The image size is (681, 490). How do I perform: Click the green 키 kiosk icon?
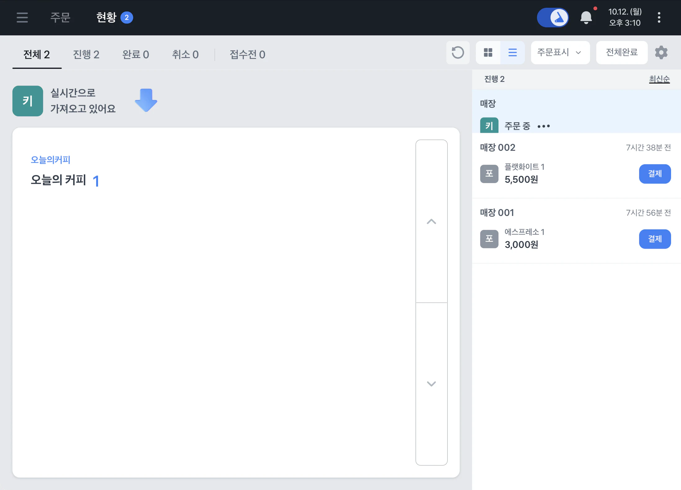click(x=28, y=101)
